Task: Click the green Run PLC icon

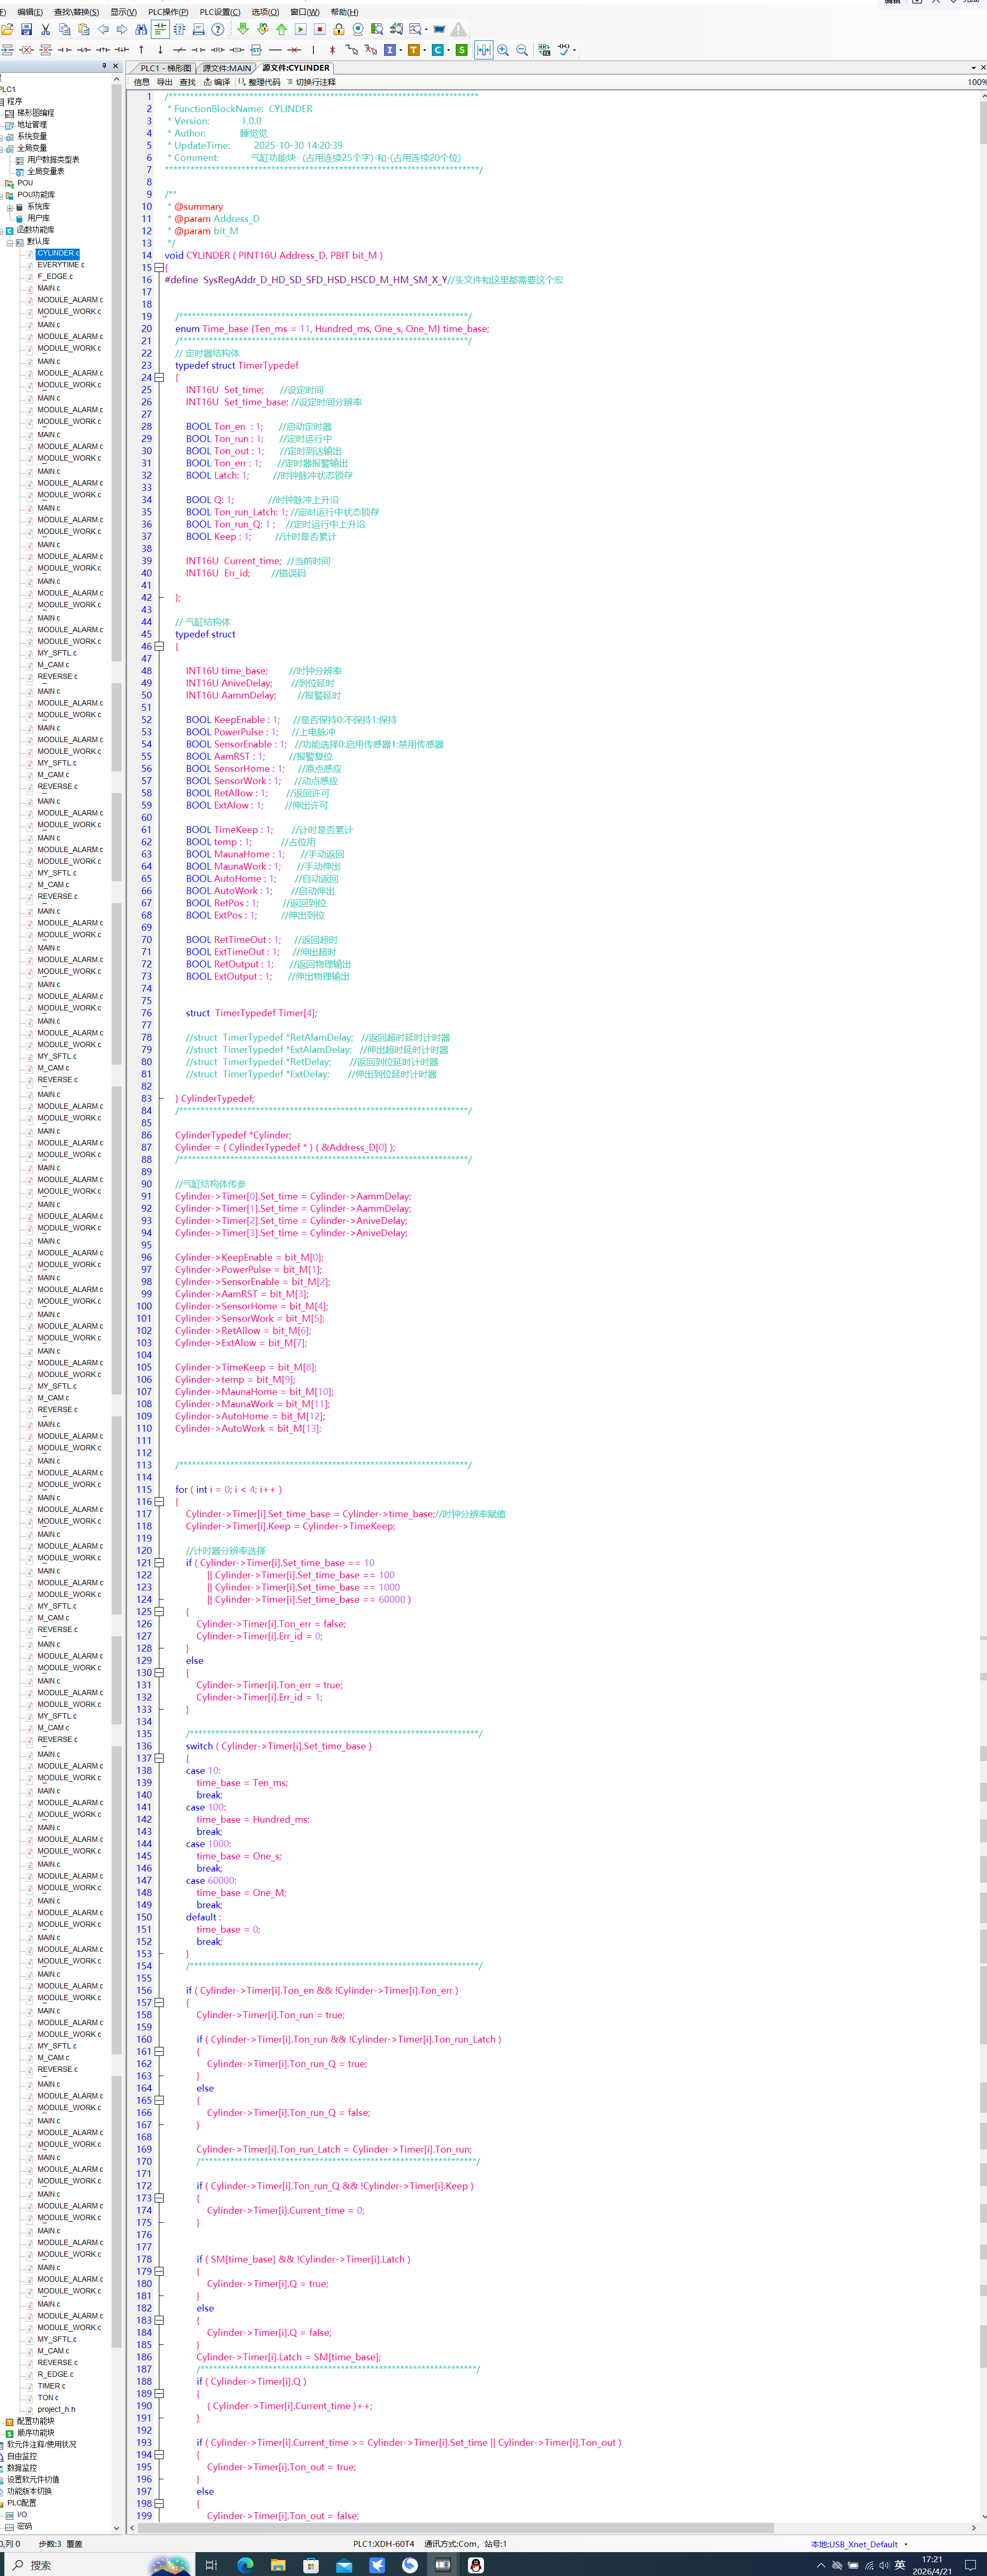Action: [300, 30]
